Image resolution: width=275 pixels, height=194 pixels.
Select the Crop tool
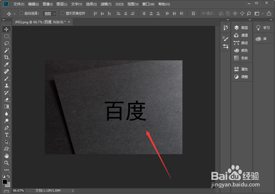[x=6, y=57]
